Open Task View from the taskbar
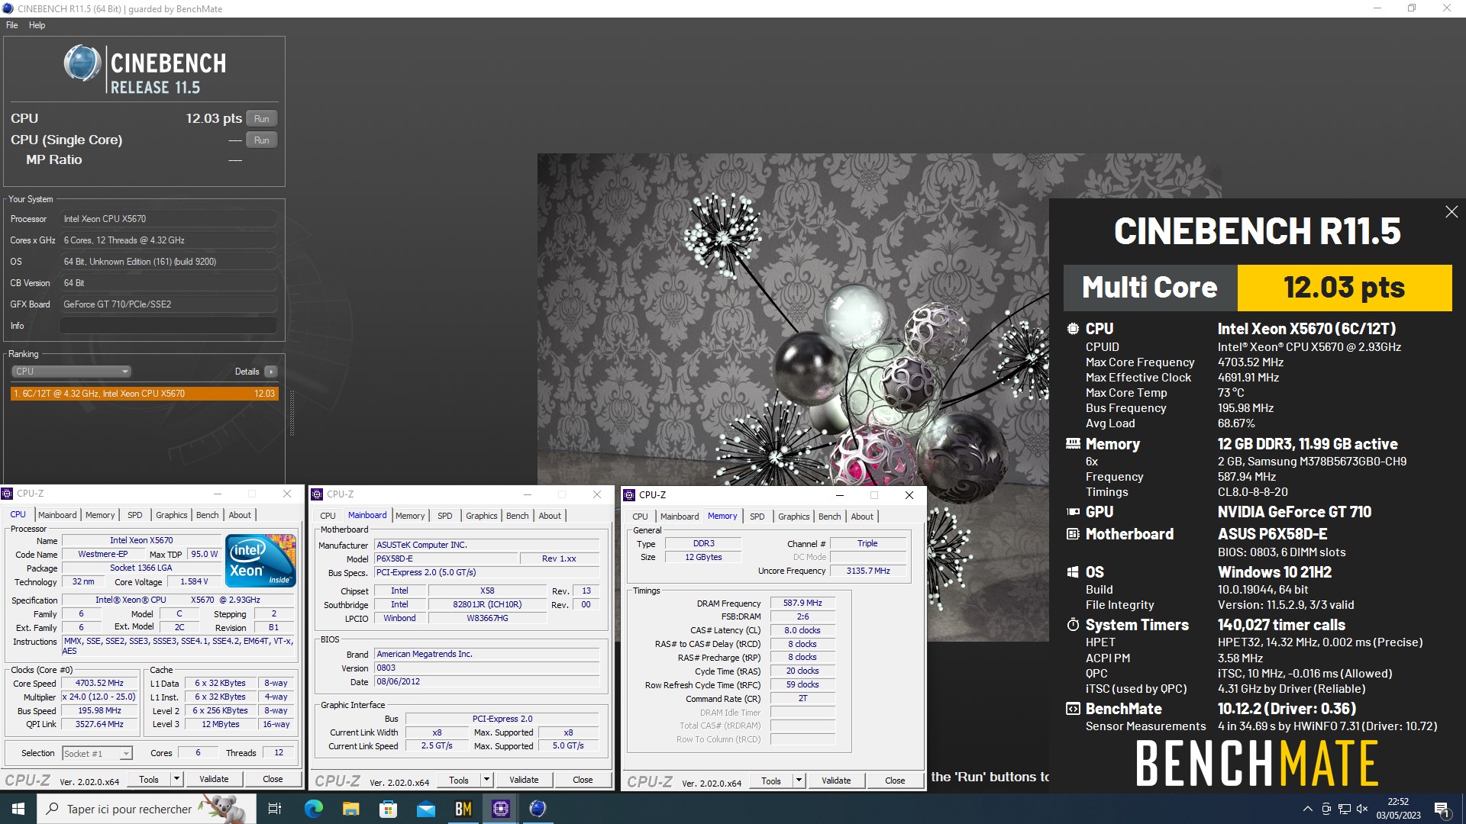Viewport: 1466px width, 824px height. click(275, 809)
